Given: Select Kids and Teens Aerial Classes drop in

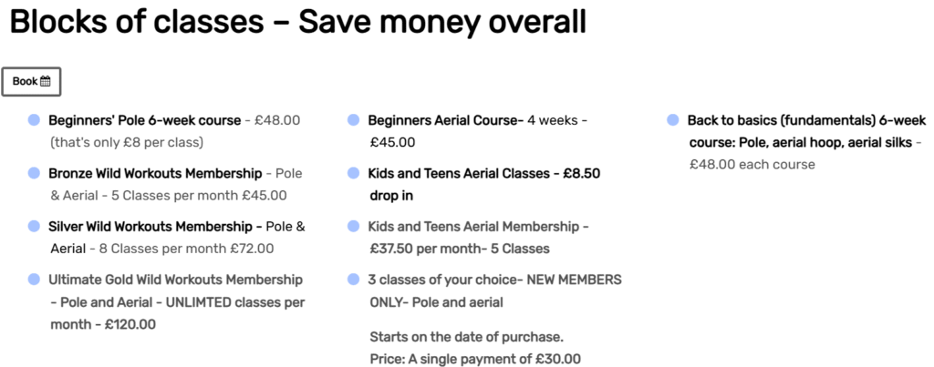Looking at the screenshot, I should (x=483, y=184).
